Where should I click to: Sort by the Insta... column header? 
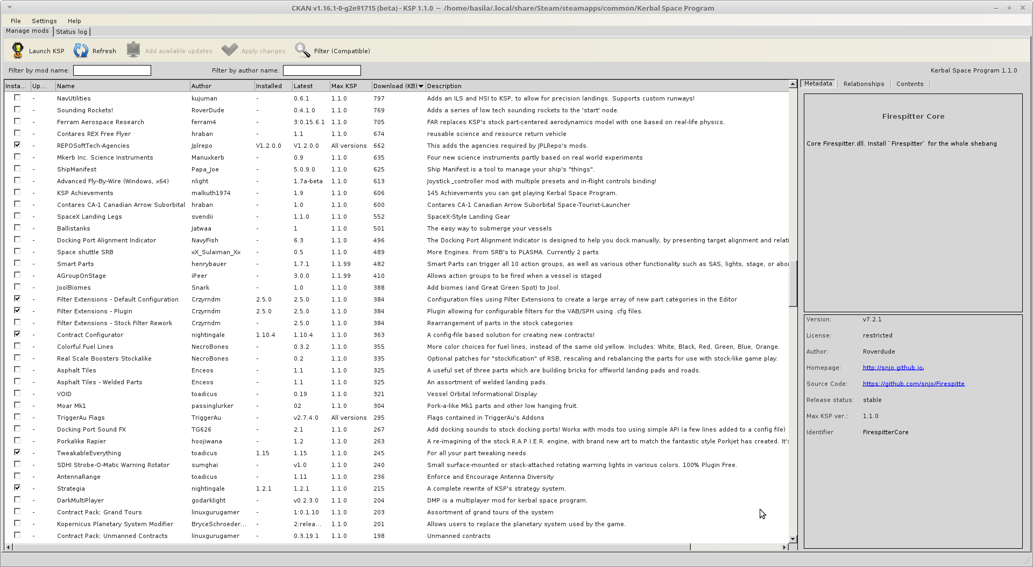click(x=17, y=86)
